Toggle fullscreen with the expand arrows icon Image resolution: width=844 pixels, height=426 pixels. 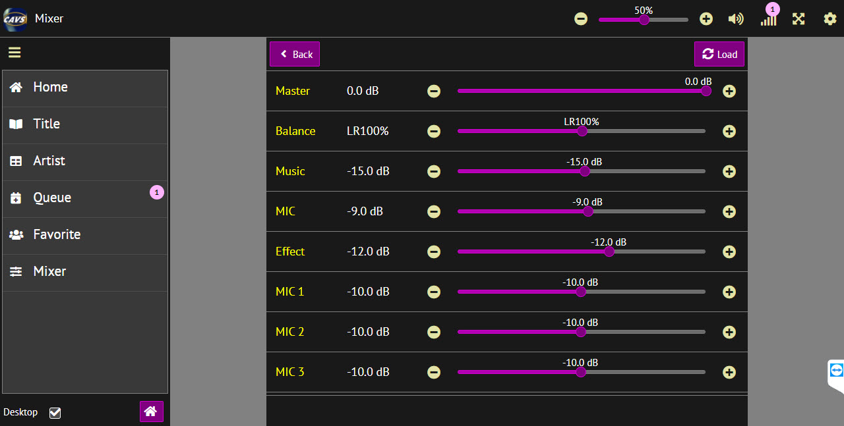[799, 18]
